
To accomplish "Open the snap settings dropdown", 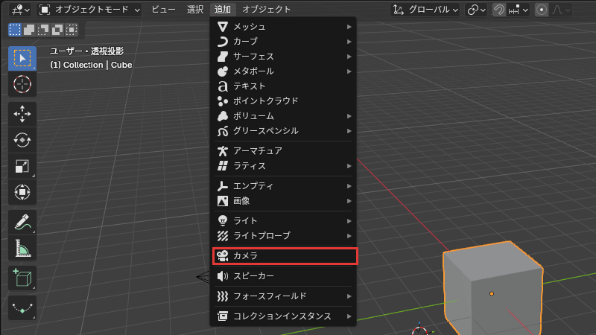I will click(x=519, y=10).
